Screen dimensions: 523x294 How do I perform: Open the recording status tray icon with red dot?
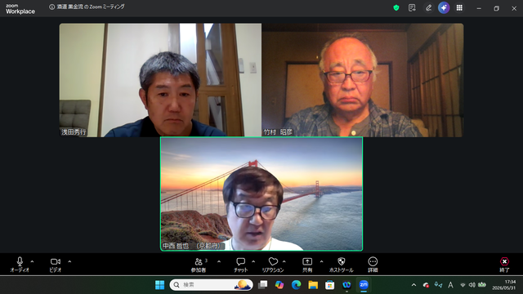pos(426,285)
